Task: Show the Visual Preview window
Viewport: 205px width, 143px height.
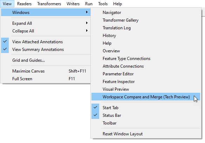Action: [146, 89]
